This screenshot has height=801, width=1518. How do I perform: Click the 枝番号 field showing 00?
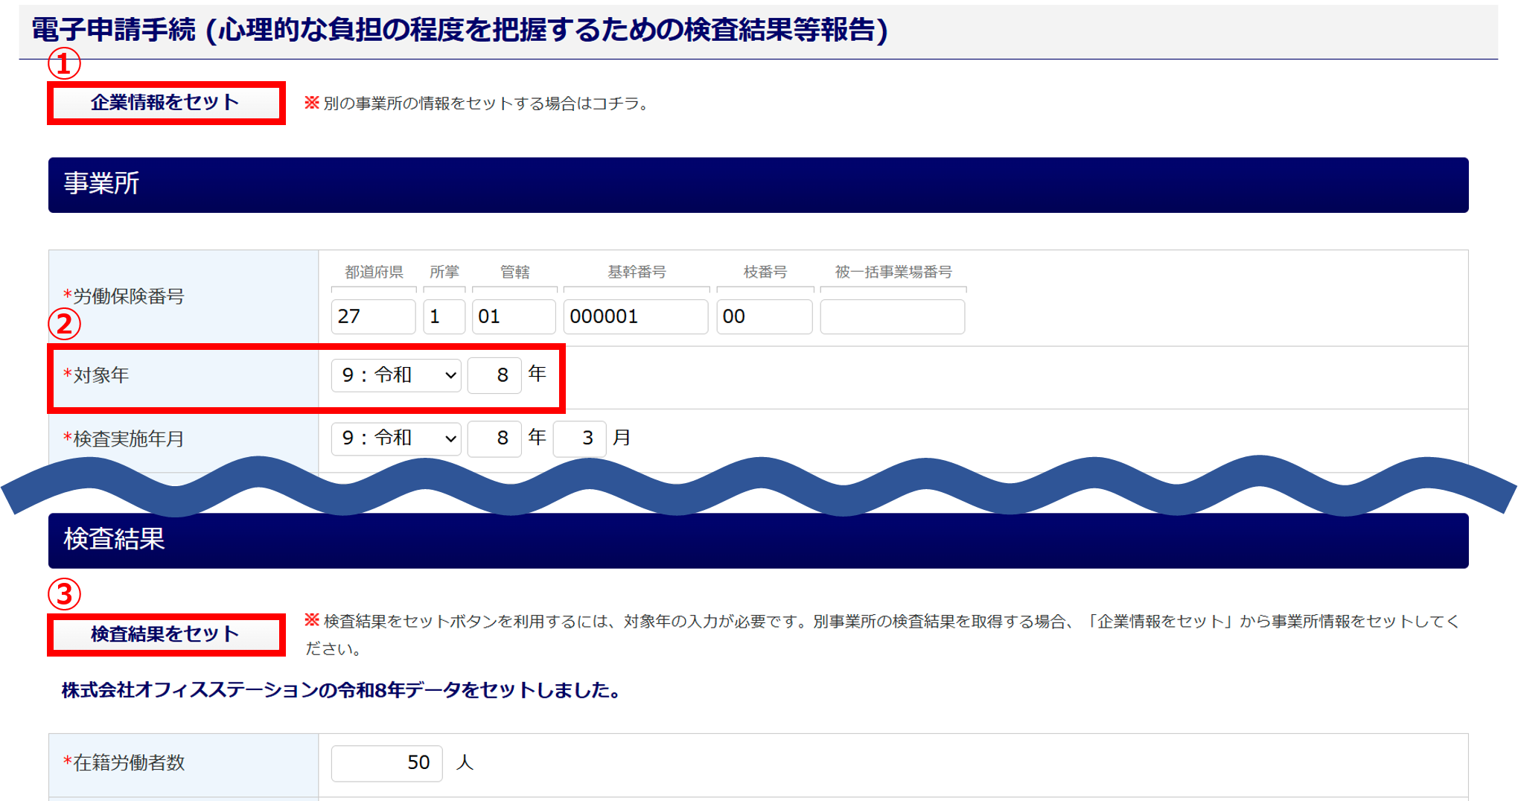click(764, 317)
